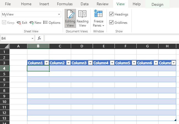The image size is (179, 124).
Task: Open the File menu
Action: tap(8, 4)
